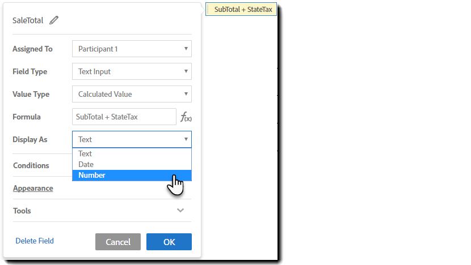The width and height of the screenshot is (471, 265).
Task: Open the Value Type dropdown
Action: 132,95
